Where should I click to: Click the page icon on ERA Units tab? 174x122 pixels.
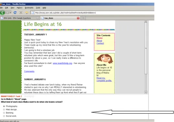point(2,18)
